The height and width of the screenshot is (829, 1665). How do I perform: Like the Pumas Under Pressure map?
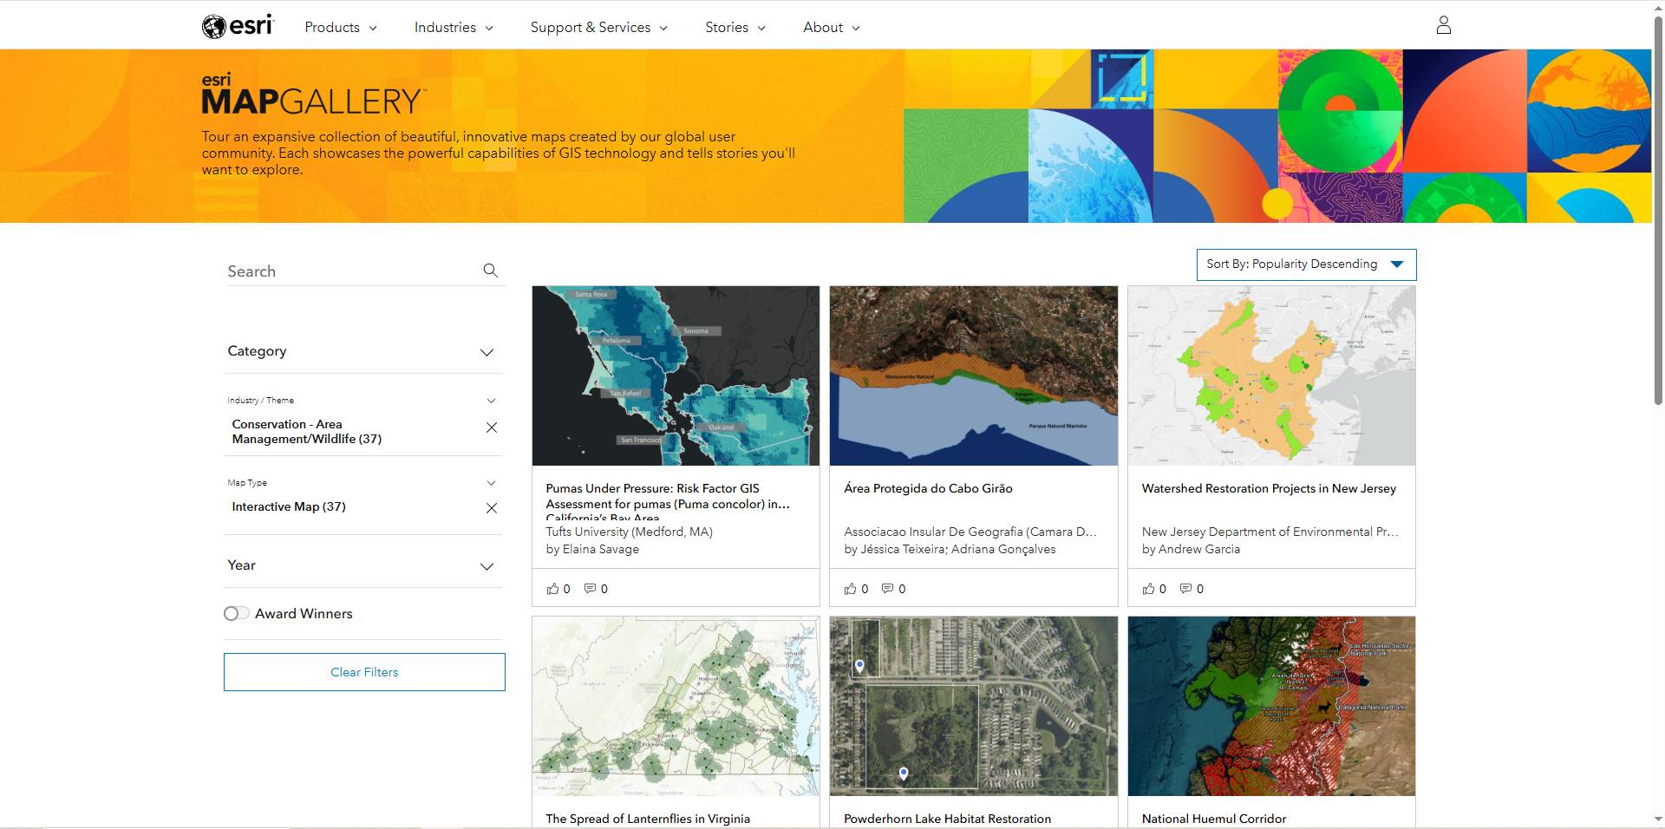[x=552, y=589]
